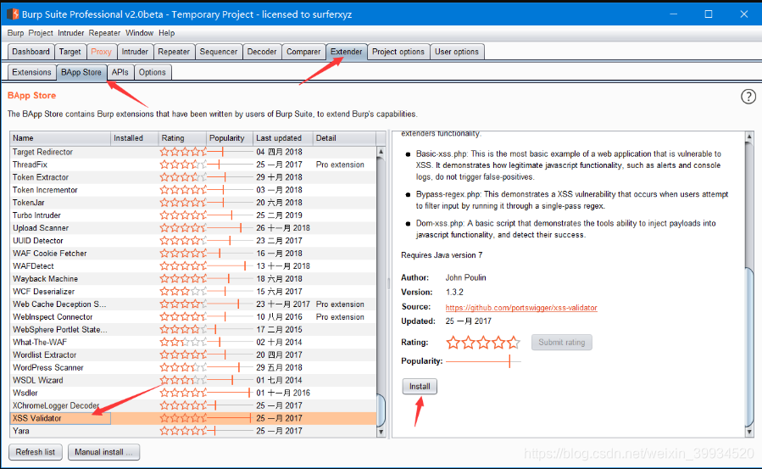Open the BApp Store help icon
The height and width of the screenshot is (469, 762).
748,97
